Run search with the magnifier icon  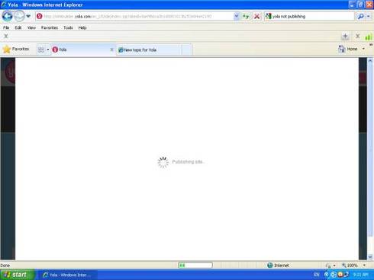(360, 16)
